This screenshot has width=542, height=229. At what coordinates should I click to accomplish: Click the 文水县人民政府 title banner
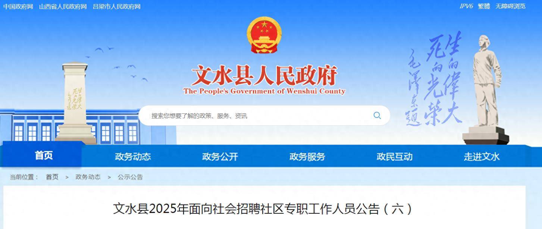(x=264, y=80)
